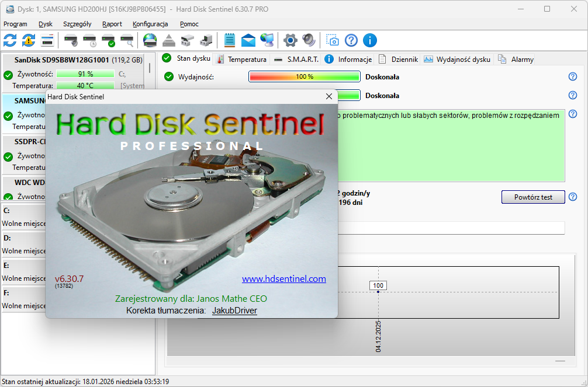Switch to the Temperatura tab

click(242, 59)
